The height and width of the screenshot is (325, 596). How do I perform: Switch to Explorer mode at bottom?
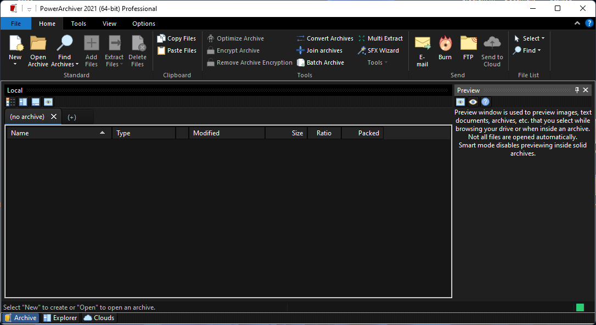(60, 318)
